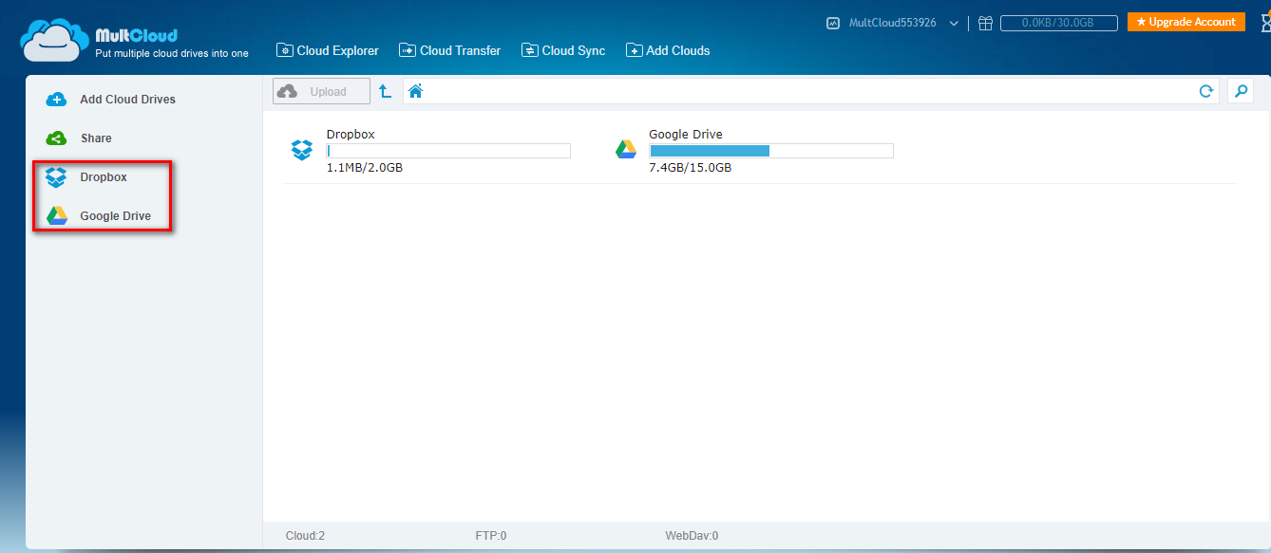The height and width of the screenshot is (553, 1271).
Task: Switch to Cloud Sync tab
Action: tap(563, 50)
